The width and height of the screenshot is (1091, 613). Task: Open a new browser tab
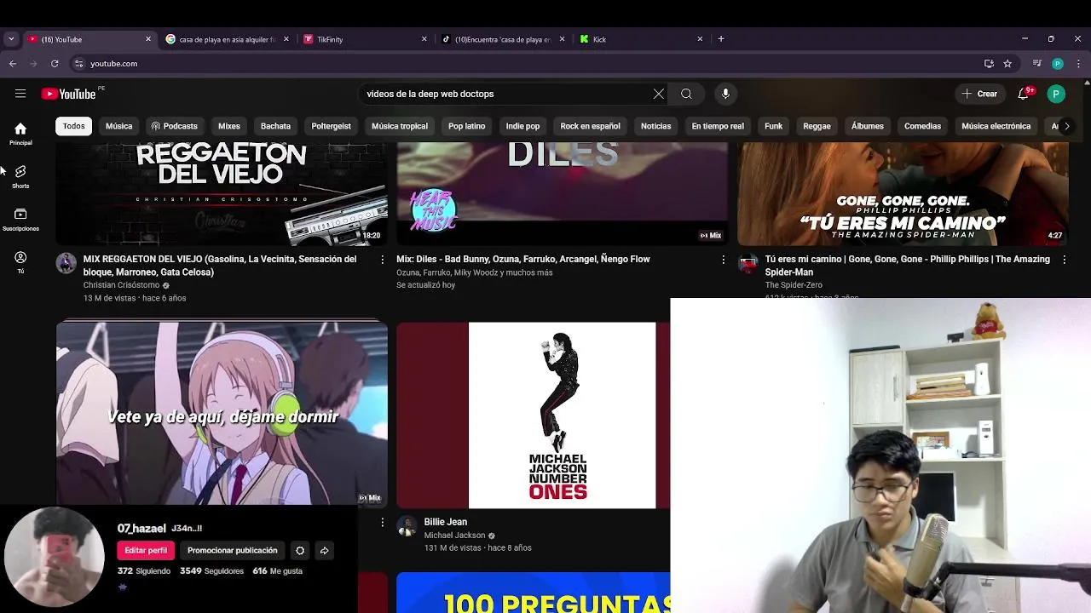(721, 38)
